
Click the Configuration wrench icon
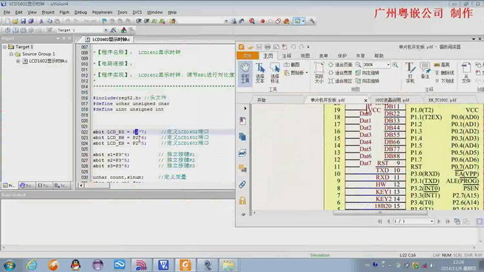(x=312, y=21)
